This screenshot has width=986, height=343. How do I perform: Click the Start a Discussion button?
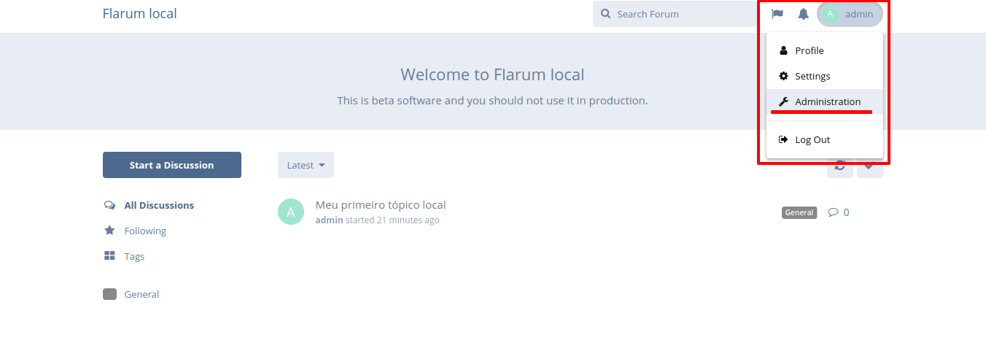point(172,165)
